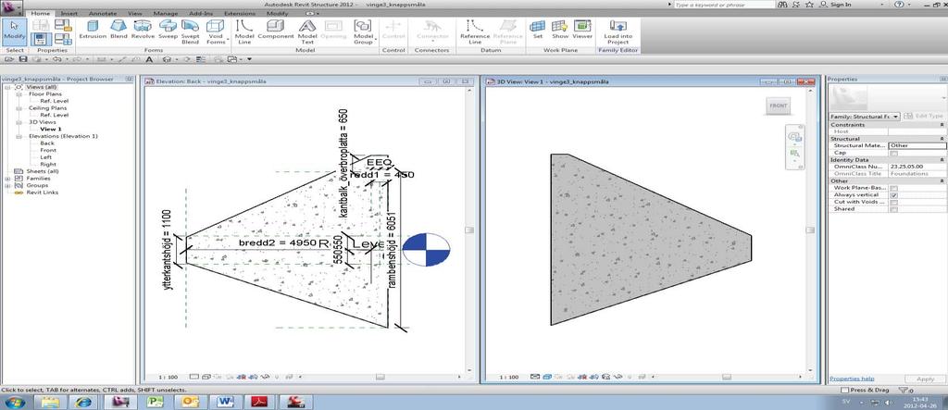Draw a Reference Line
The image size is (948, 410).
[x=475, y=31]
